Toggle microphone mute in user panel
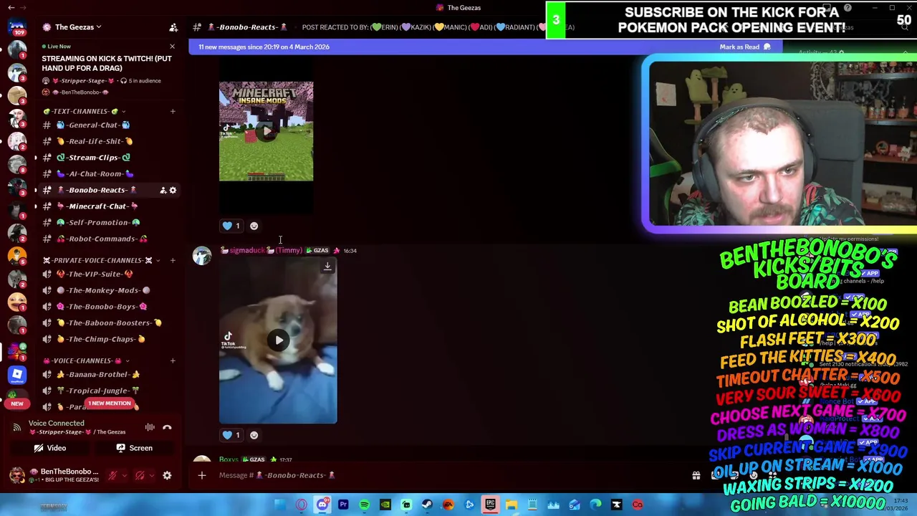The image size is (917, 516). pyautogui.click(x=112, y=475)
